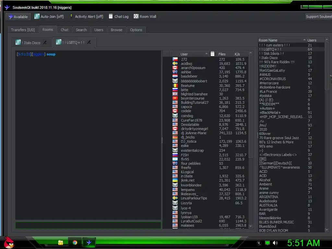332x249 pixels.
Task: Sort user list by User column
Action: (x=194, y=54)
